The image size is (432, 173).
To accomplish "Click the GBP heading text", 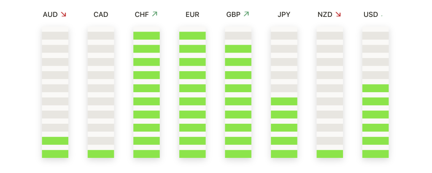I will pos(233,15).
